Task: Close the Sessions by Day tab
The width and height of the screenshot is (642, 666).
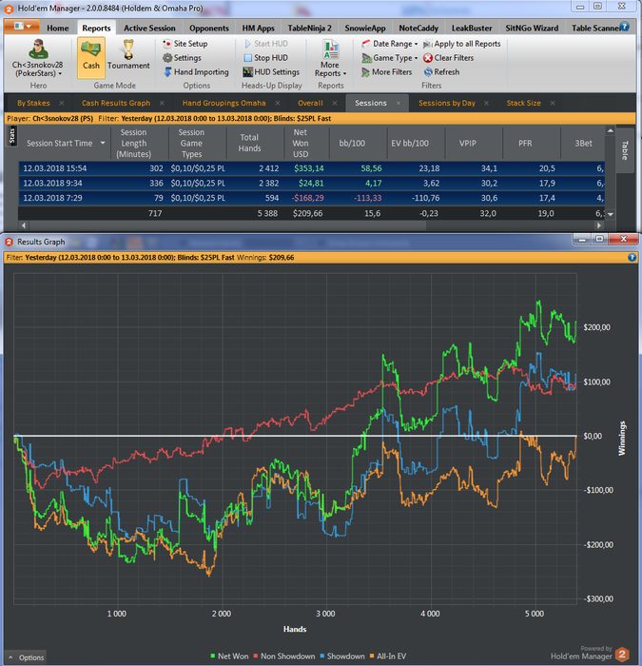Action: click(486, 103)
